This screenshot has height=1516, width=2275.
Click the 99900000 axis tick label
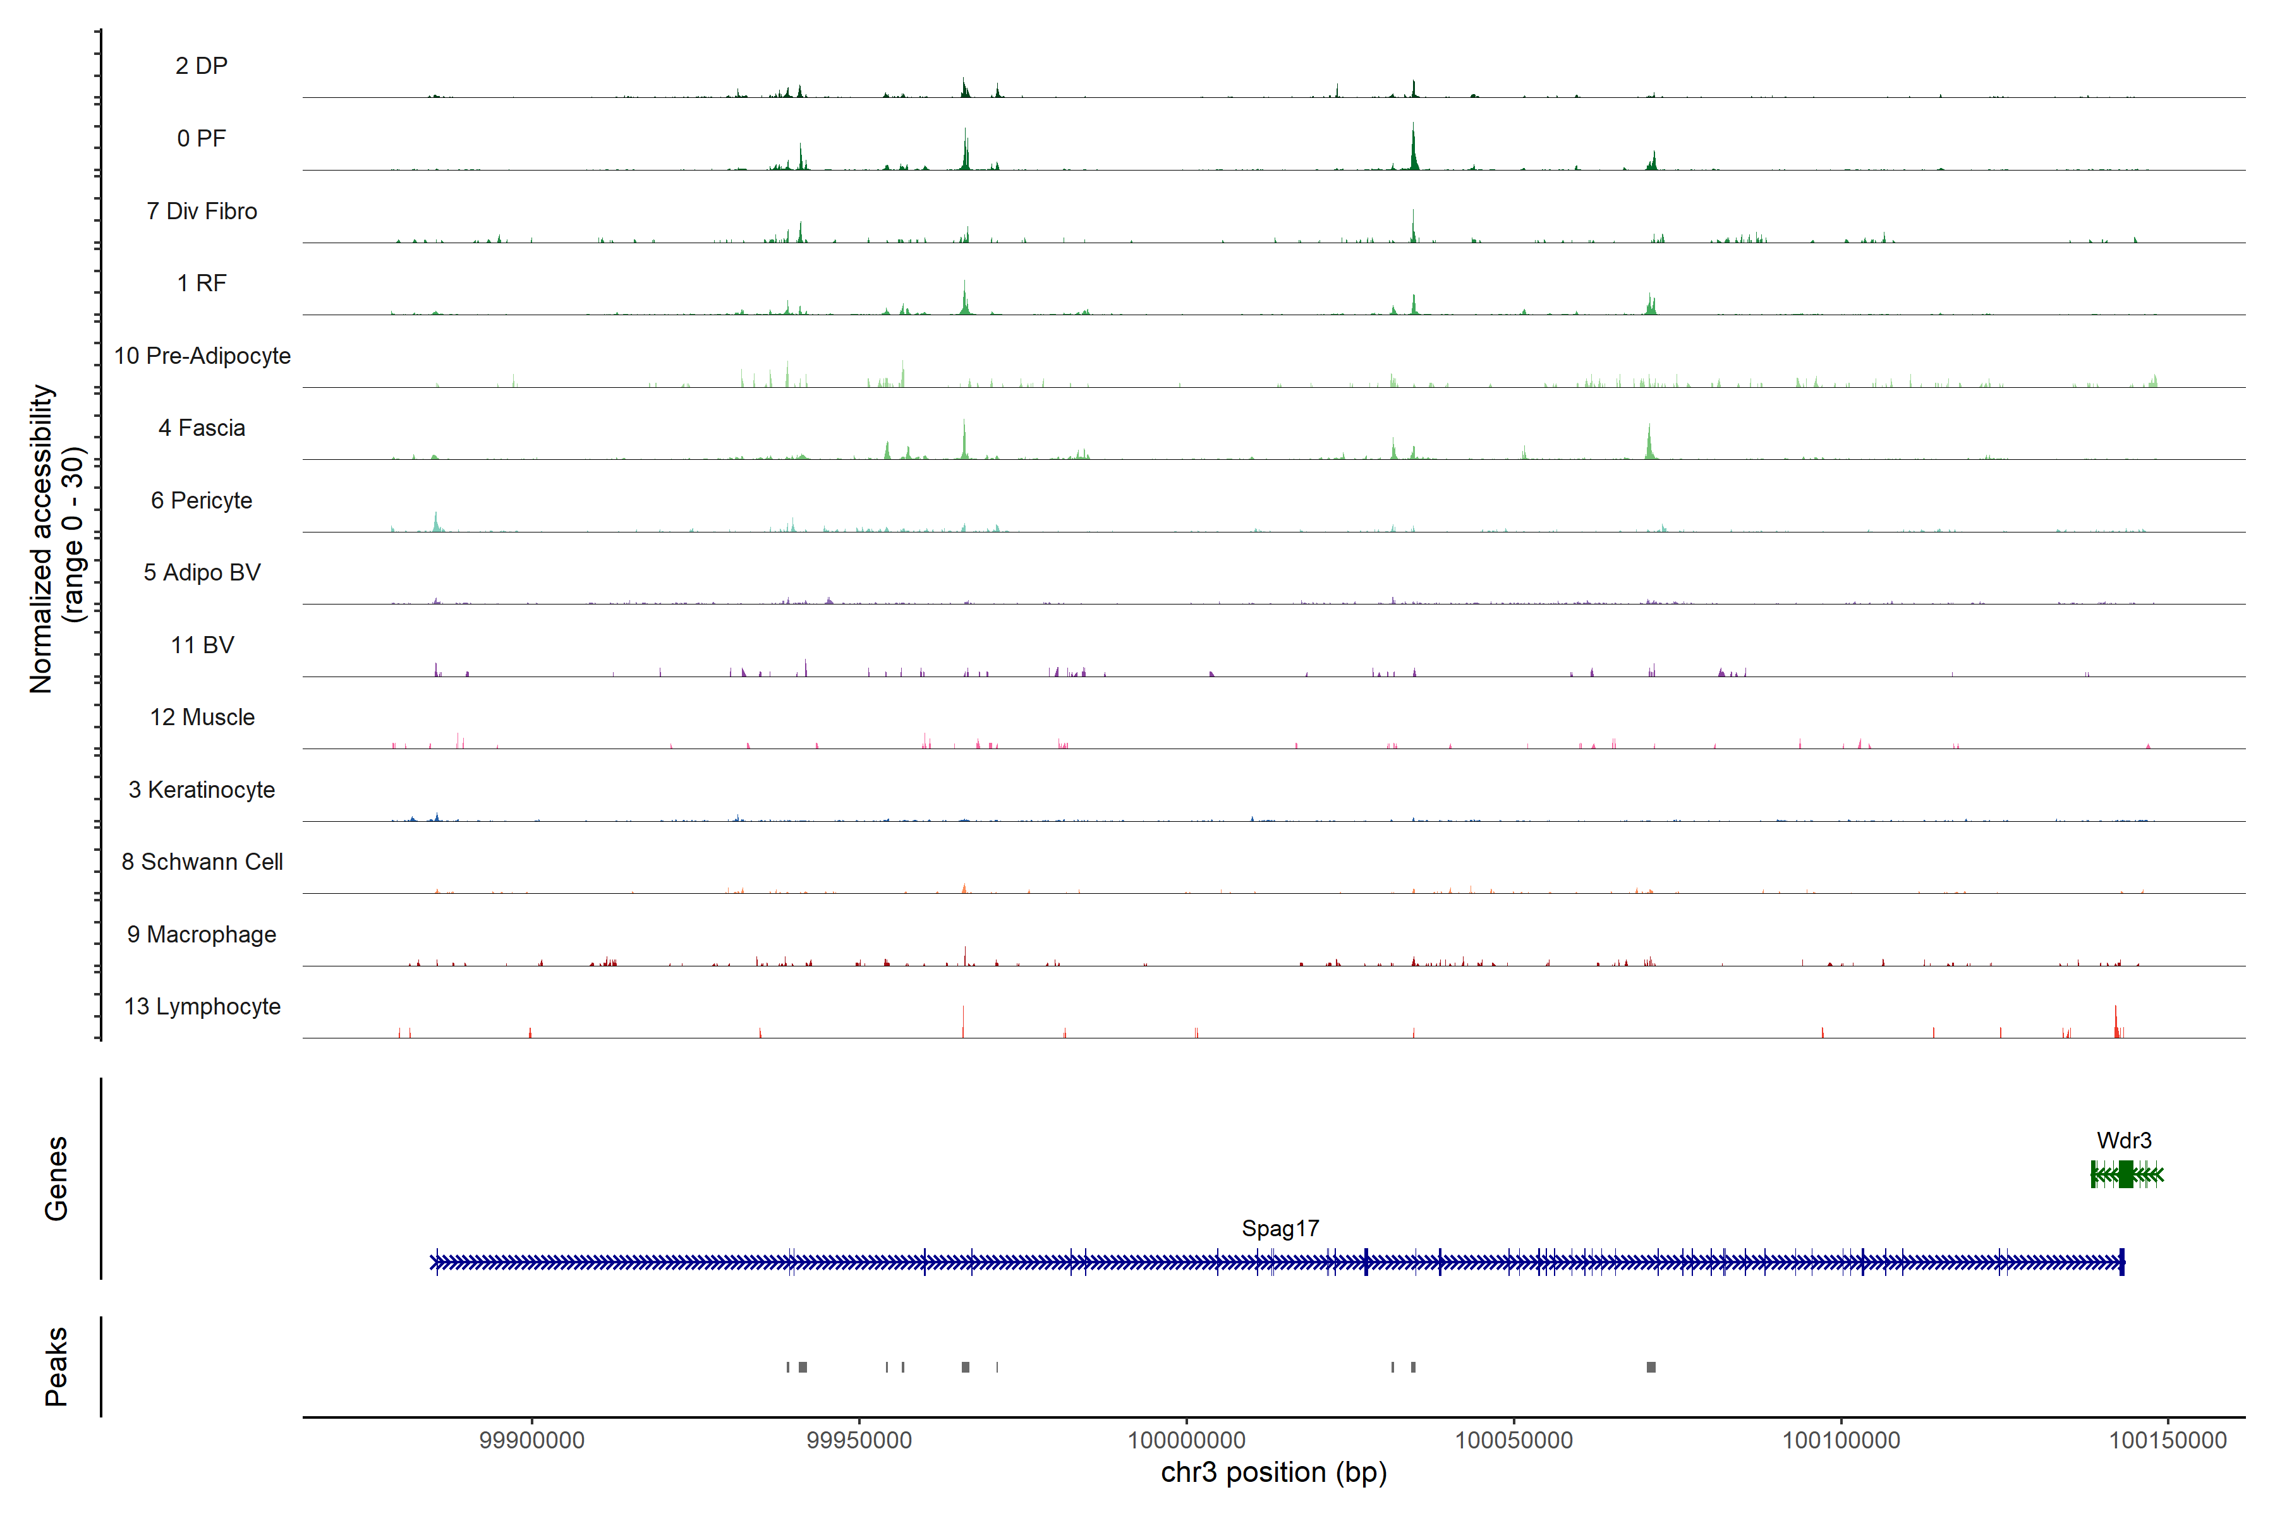(531, 1440)
